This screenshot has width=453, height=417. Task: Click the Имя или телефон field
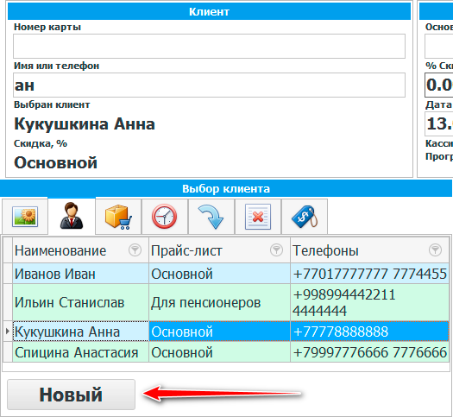click(x=209, y=85)
